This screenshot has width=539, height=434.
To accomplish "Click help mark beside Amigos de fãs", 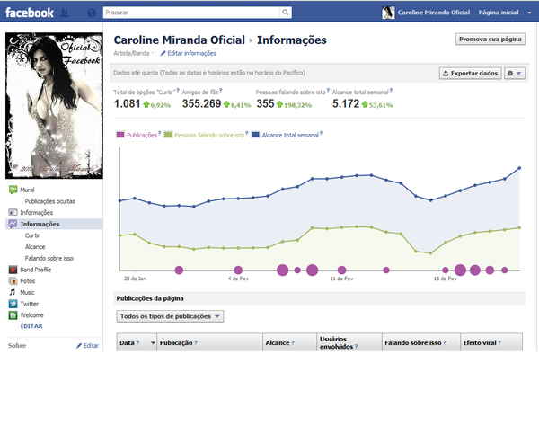I will pyautogui.click(x=221, y=91).
